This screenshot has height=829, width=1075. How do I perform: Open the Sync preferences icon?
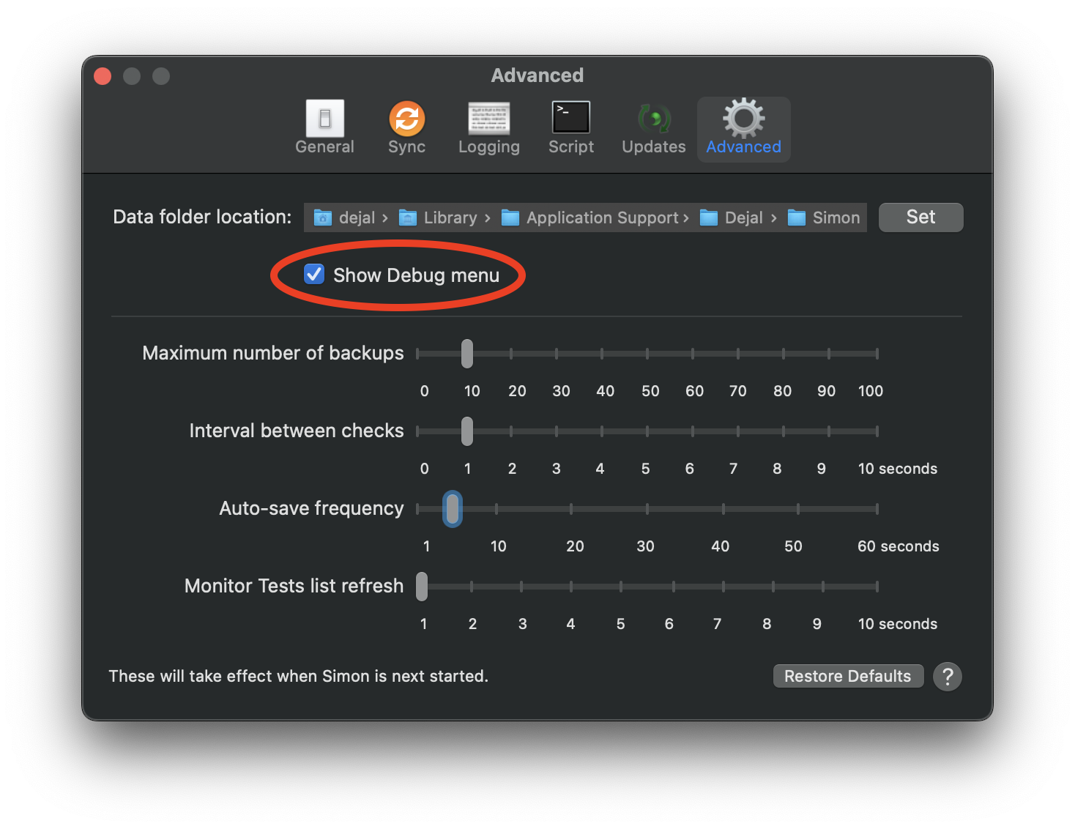tap(407, 119)
